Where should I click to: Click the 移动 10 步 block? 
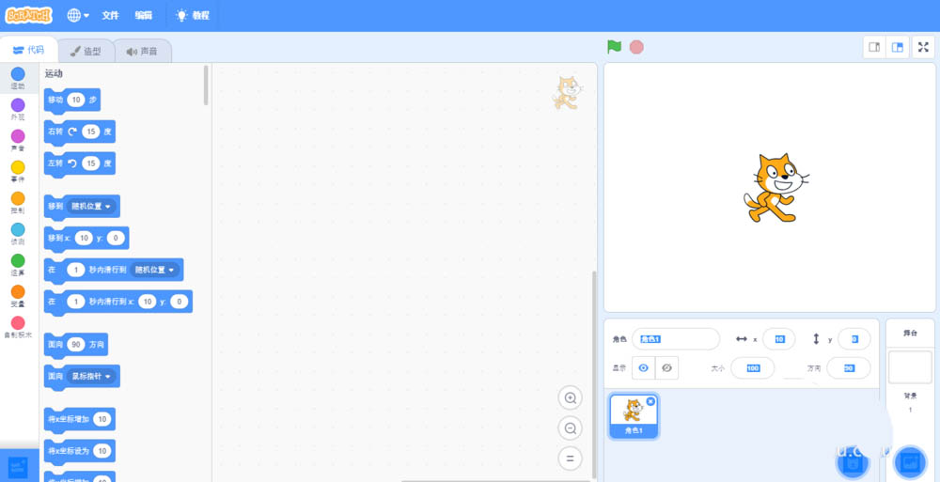[x=72, y=101]
